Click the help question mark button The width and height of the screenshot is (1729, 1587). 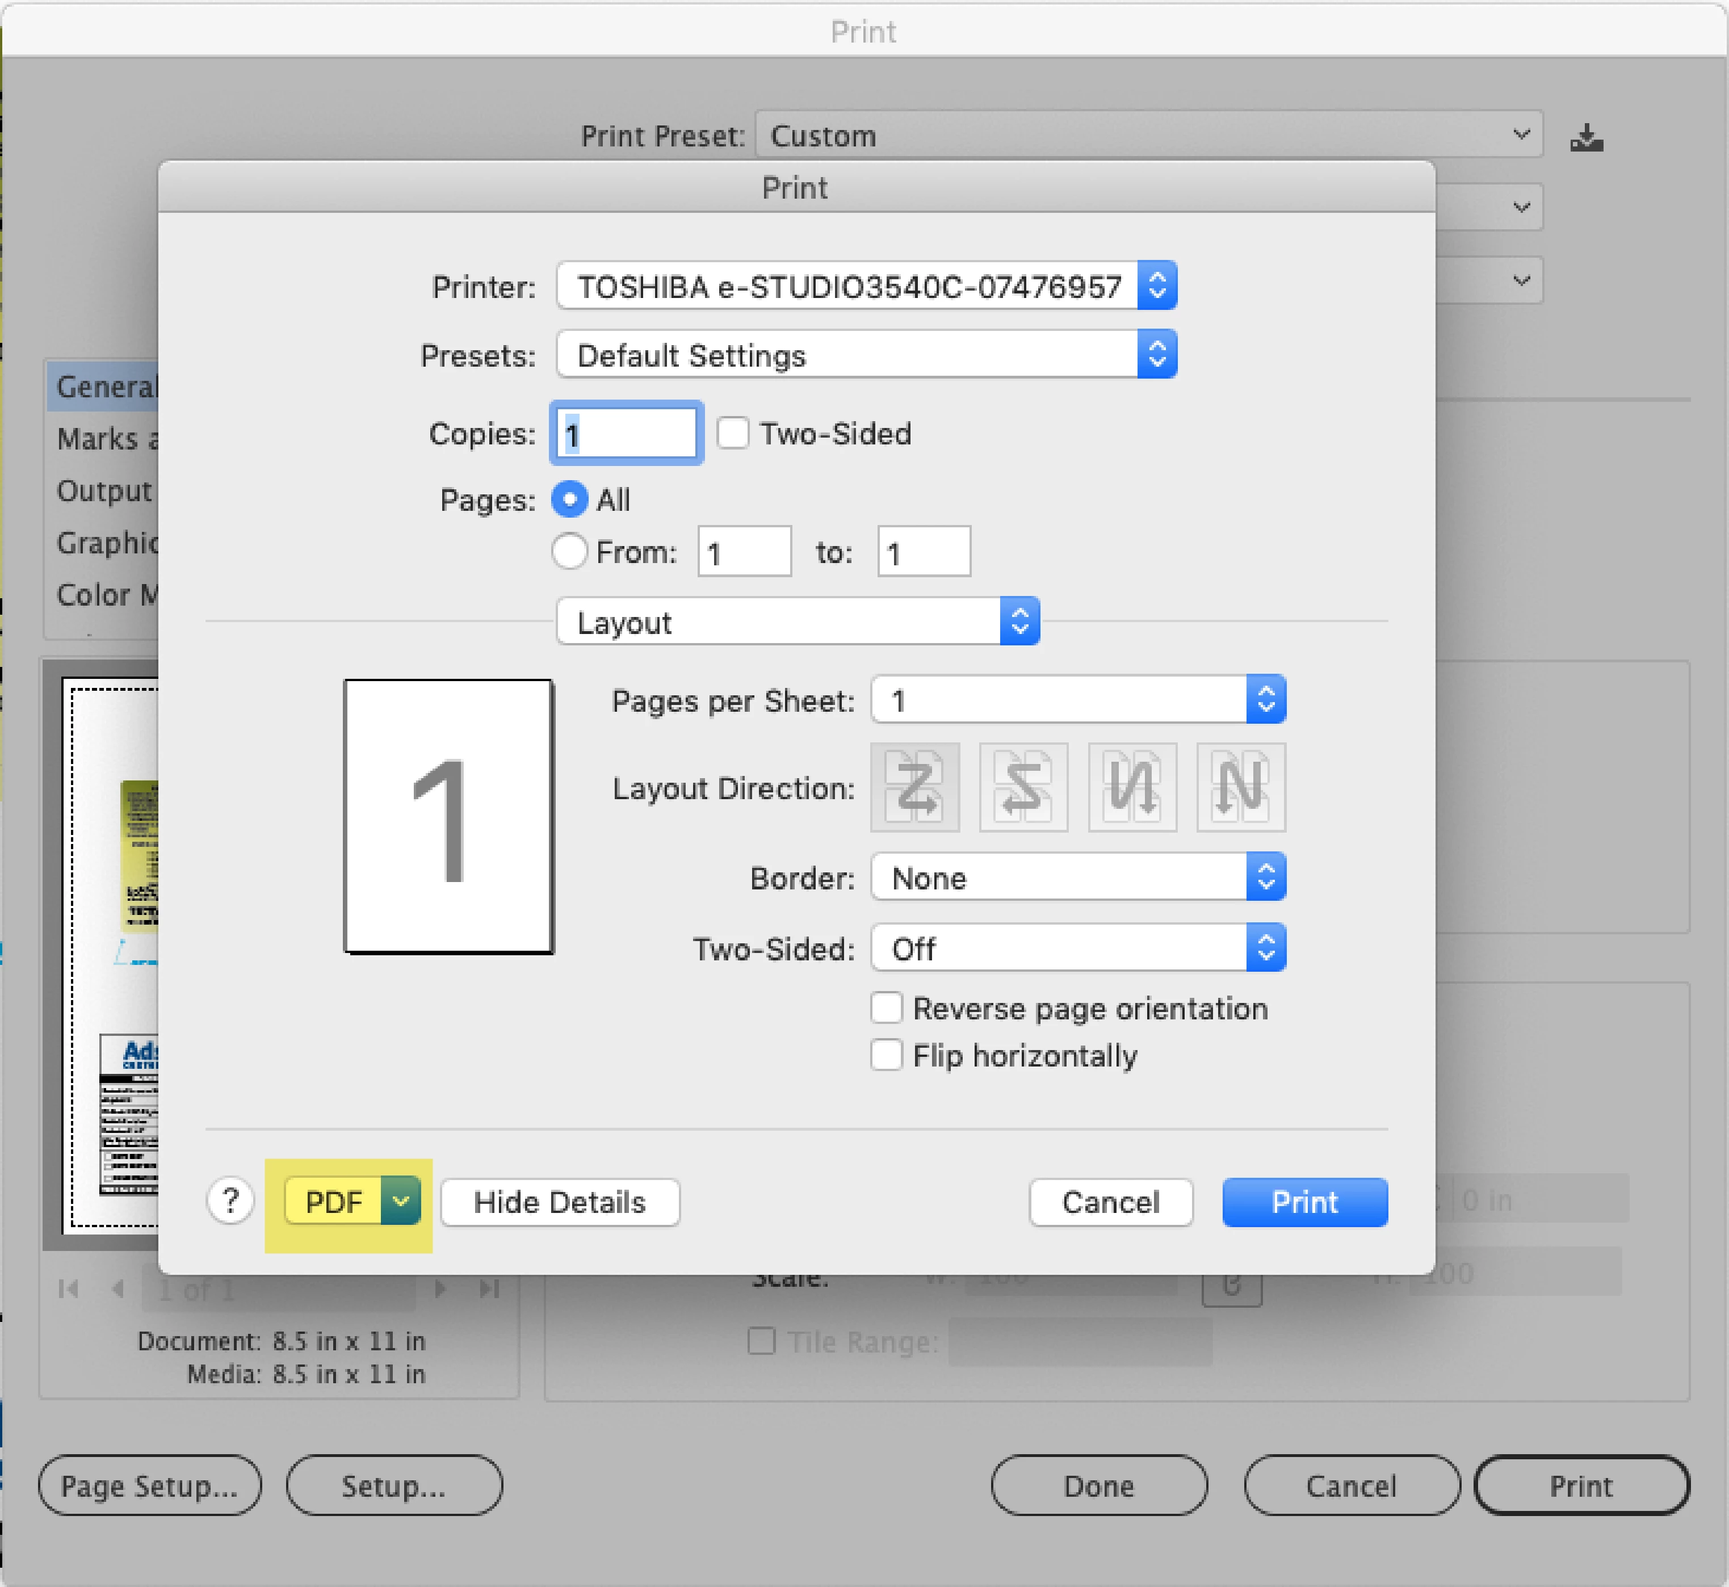[x=230, y=1200]
